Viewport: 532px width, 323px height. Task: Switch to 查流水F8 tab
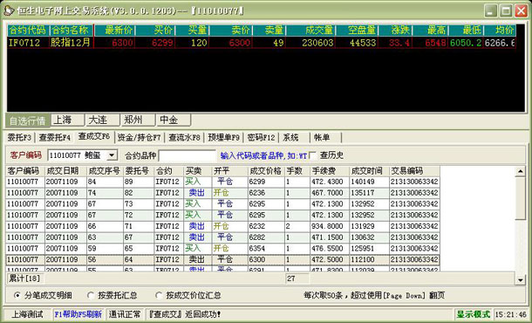coord(185,138)
